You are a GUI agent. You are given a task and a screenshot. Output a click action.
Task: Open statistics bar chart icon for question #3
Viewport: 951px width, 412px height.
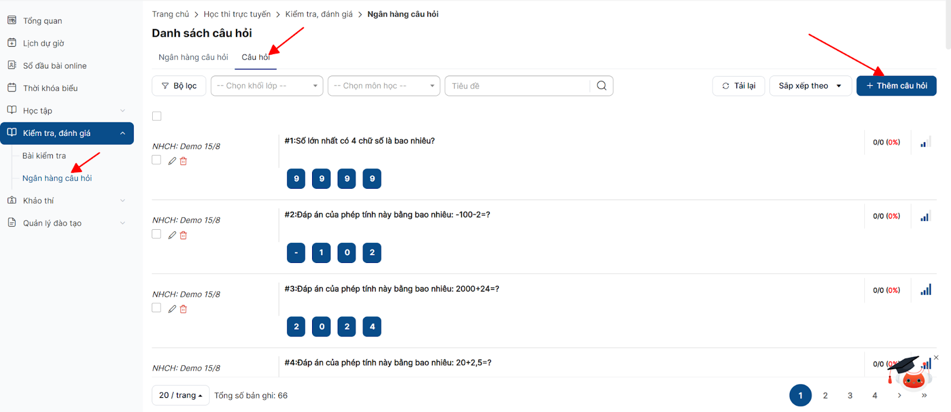click(925, 290)
